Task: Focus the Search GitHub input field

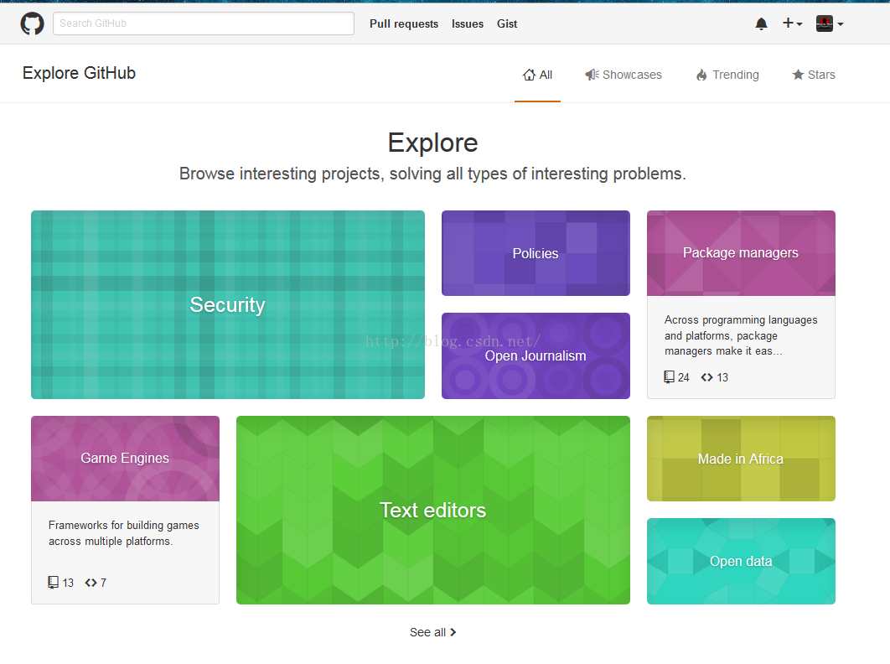Action: (204, 23)
